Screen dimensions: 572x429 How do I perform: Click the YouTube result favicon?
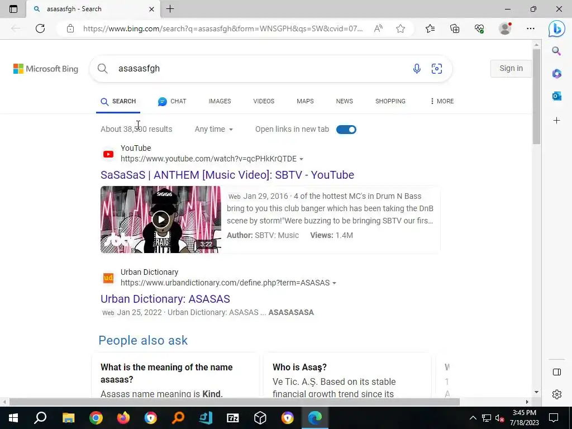tap(108, 154)
